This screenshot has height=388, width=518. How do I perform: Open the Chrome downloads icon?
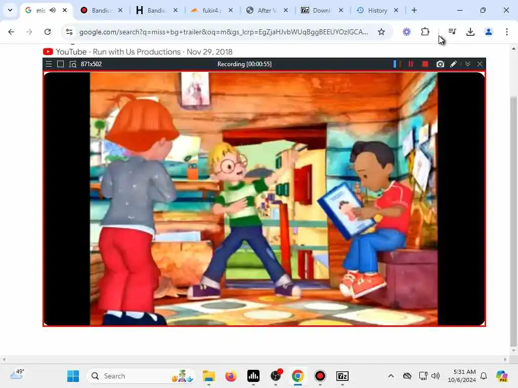tap(470, 32)
